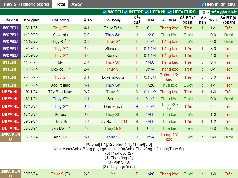Switch to the Away tab
Viewport: 238px width, 178px height.
pos(76,4)
